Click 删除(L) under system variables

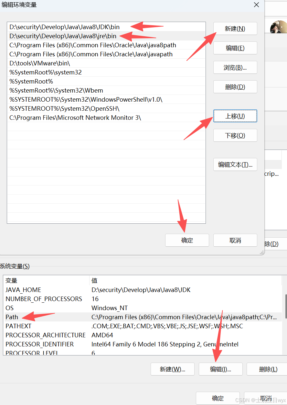point(267,369)
